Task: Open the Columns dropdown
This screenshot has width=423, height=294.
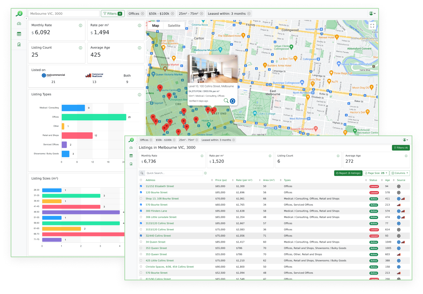Action: click(x=400, y=173)
